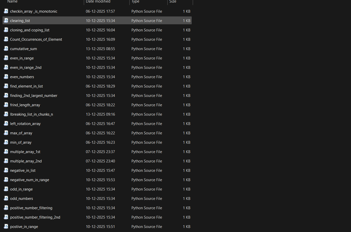Click the finding_2nd_largest_number file name
The width and height of the screenshot is (351, 232).
click(34, 96)
